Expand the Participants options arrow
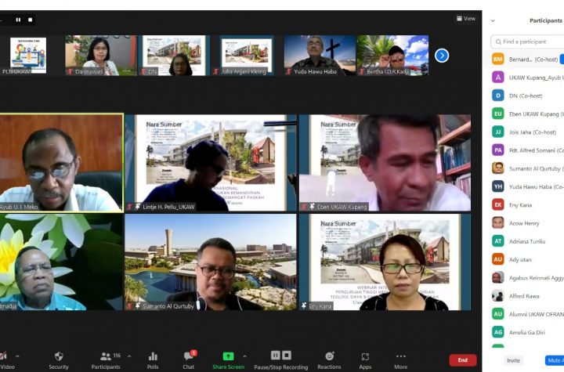 (x=129, y=356)
